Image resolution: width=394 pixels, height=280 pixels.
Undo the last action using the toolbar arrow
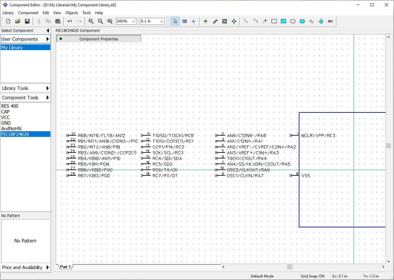(70, 21)
